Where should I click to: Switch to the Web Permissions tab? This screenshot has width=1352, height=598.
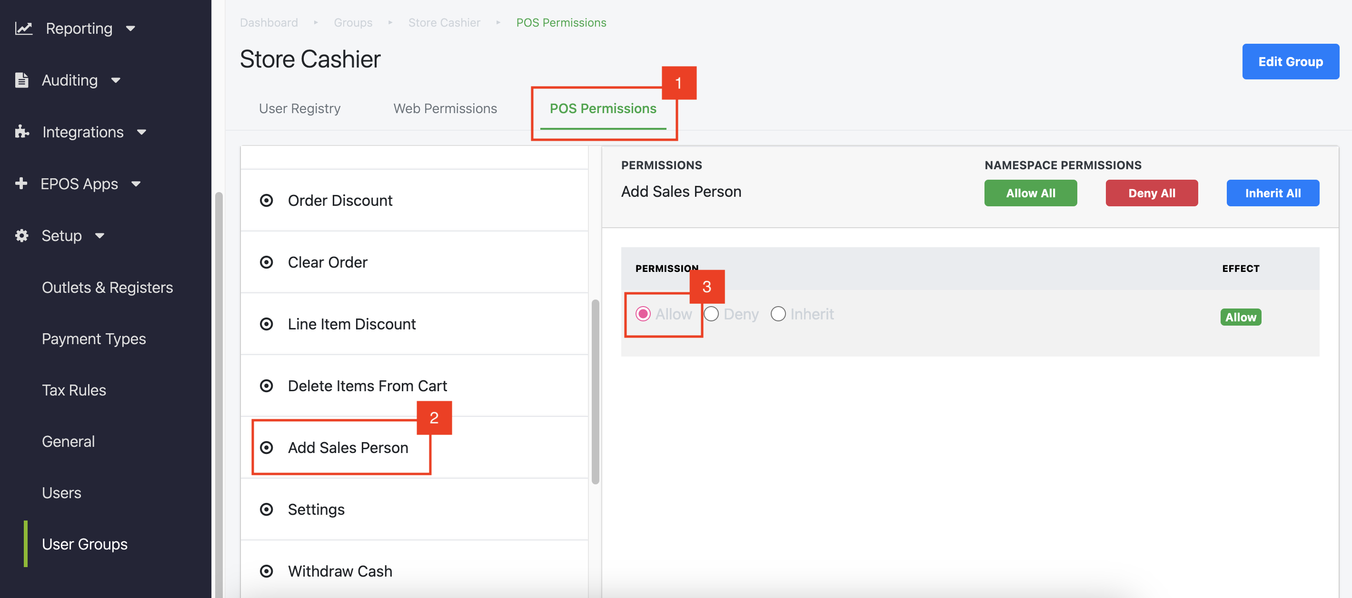(445, 108)
